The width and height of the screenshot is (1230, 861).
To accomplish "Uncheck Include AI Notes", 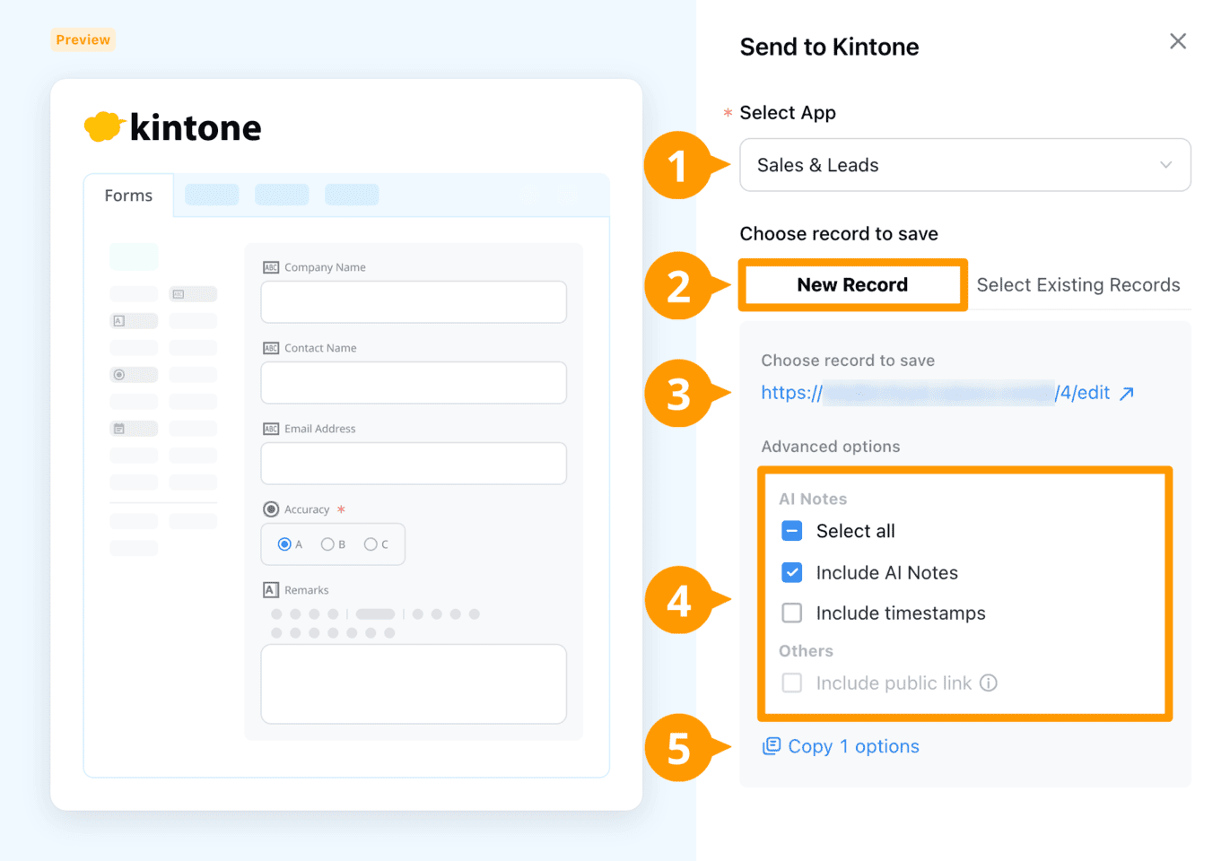I will point(792,572).
